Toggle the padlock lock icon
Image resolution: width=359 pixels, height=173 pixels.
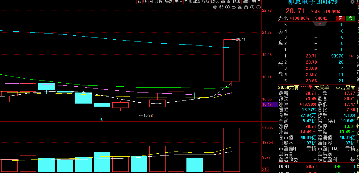click(x=246, y=7)
